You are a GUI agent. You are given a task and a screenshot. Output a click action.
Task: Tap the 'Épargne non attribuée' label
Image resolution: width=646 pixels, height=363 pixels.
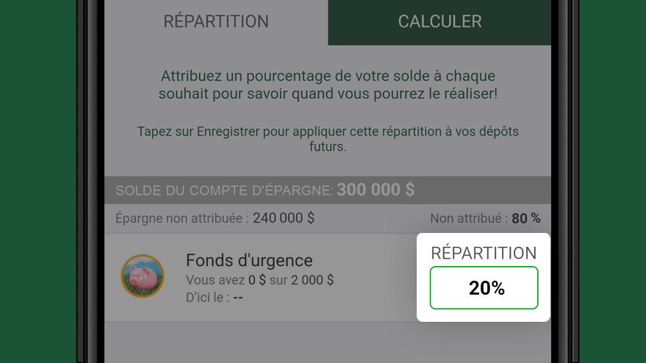pos(182,218)
